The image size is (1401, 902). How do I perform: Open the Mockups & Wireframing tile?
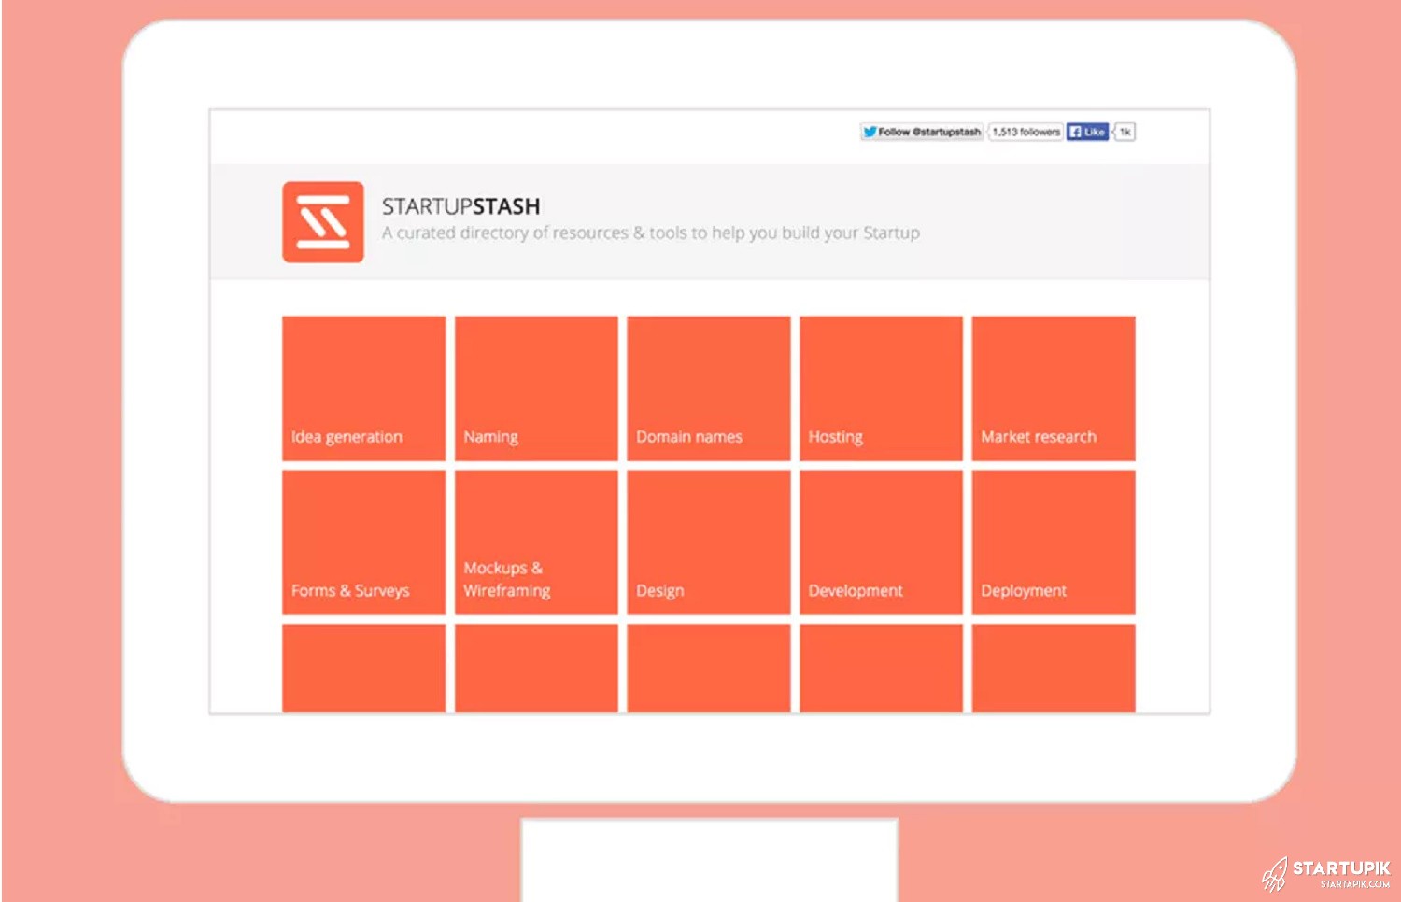pyautogui.click(x=536, y=543)
